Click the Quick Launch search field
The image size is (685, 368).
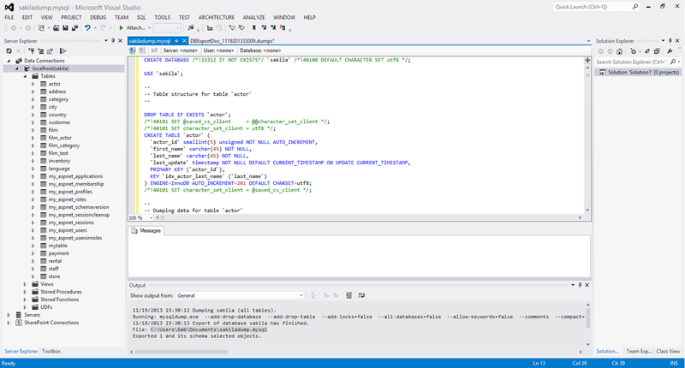tap(592, 7)
